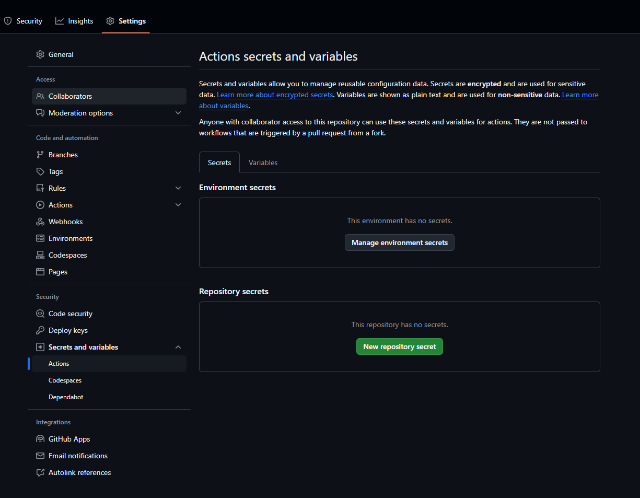This screenshot has height=498, width=640.
Task: Open Codespaces under Secrets and variables
Action: tap(109, 380)
